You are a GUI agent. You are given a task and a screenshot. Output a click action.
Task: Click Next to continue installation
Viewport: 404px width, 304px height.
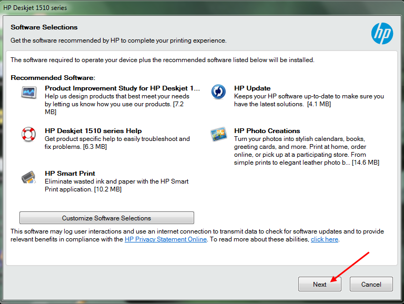(x=320, y=284)
